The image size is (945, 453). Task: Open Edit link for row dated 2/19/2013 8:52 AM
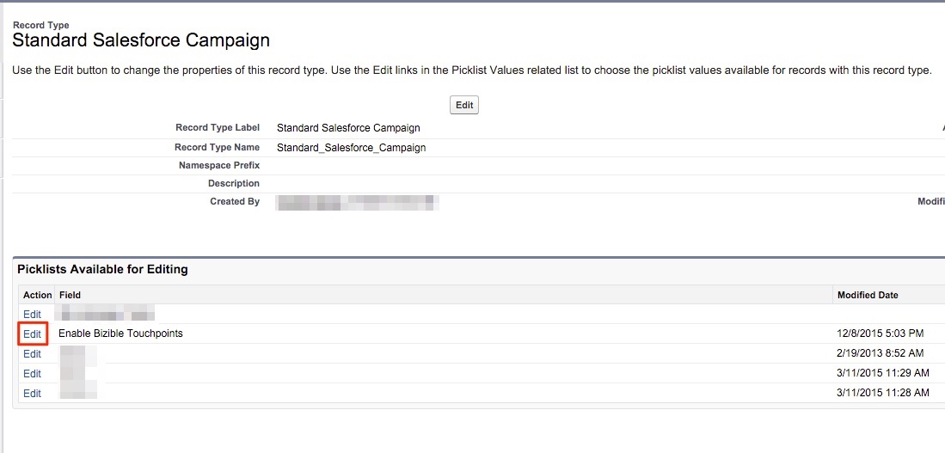tap(32, 353)
